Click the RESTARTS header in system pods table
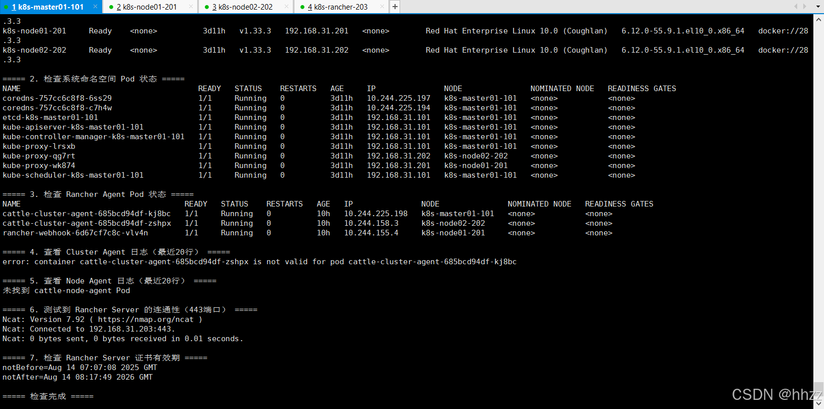 pyautogui.click(x=298, y=89)
